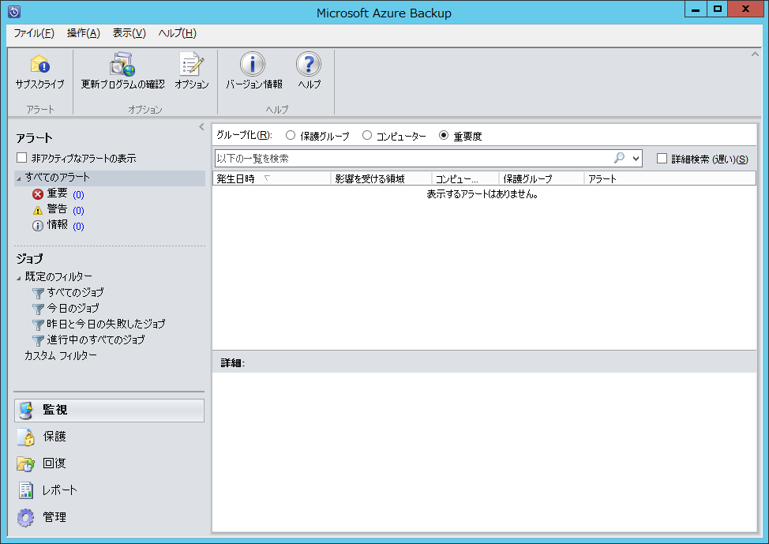Select 昨日と今日の失敗したジョブ filter
Screen dimensions: 769x544
coord(106,324)
